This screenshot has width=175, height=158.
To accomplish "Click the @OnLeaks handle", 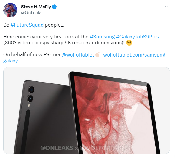I will click(x=32, y=13).
